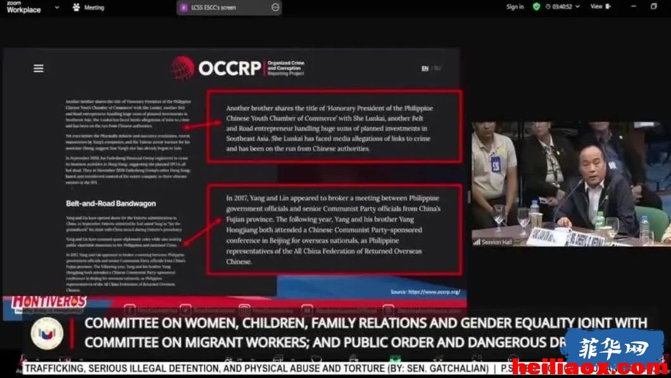This screenshot has width=671, height=378.
Task: Click the Facebook icon in the social strip
Action: (130, 310)
